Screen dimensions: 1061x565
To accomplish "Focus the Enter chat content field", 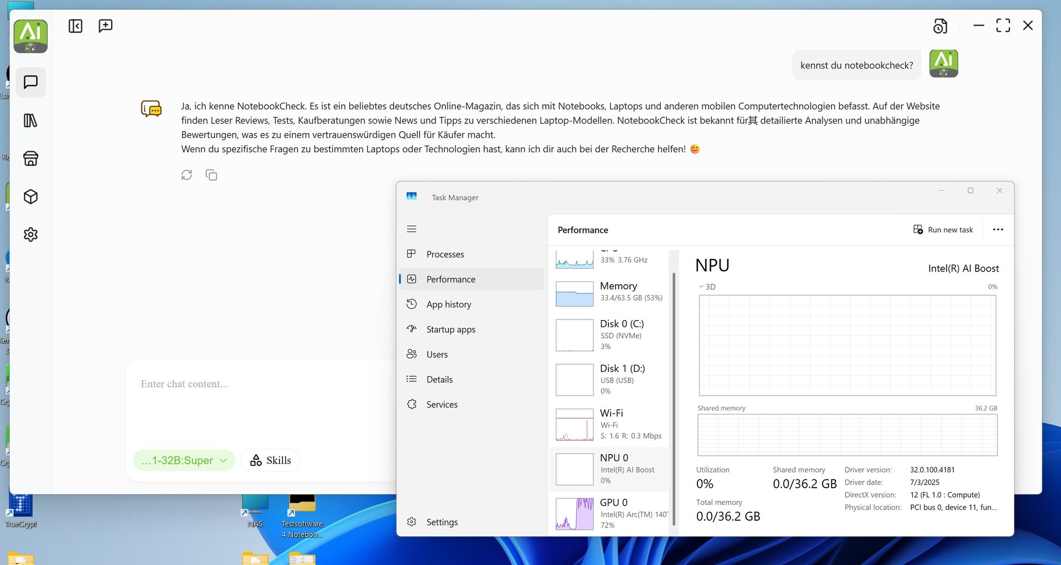I will point(261,384).
